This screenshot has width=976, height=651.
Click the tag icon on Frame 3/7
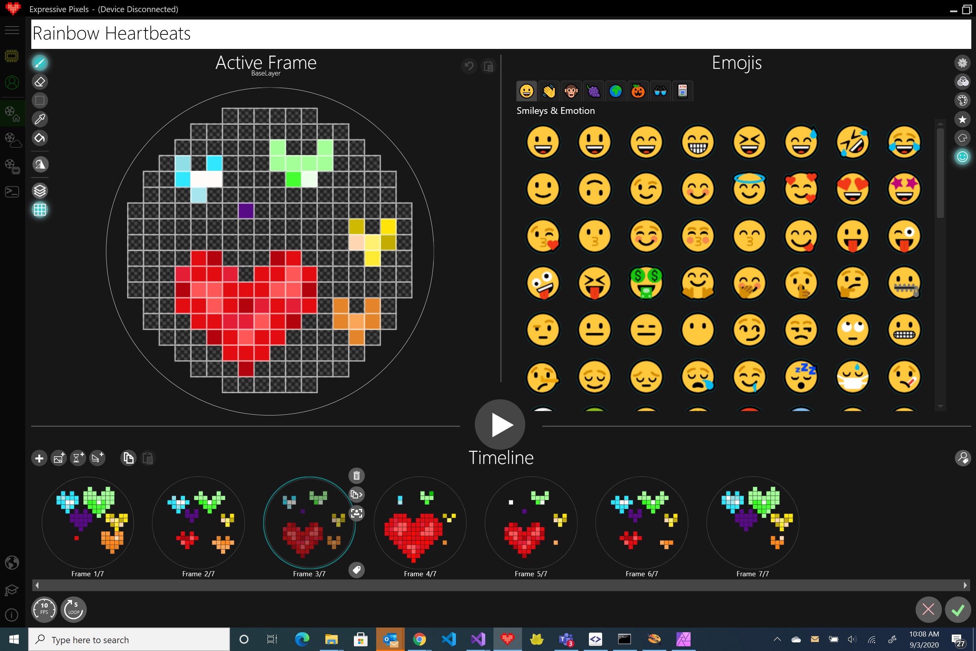pyautogui.click(x=357, y=570)
